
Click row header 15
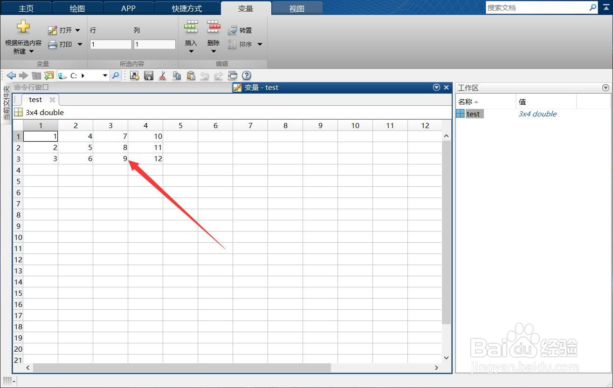click(x=18, y=293)
